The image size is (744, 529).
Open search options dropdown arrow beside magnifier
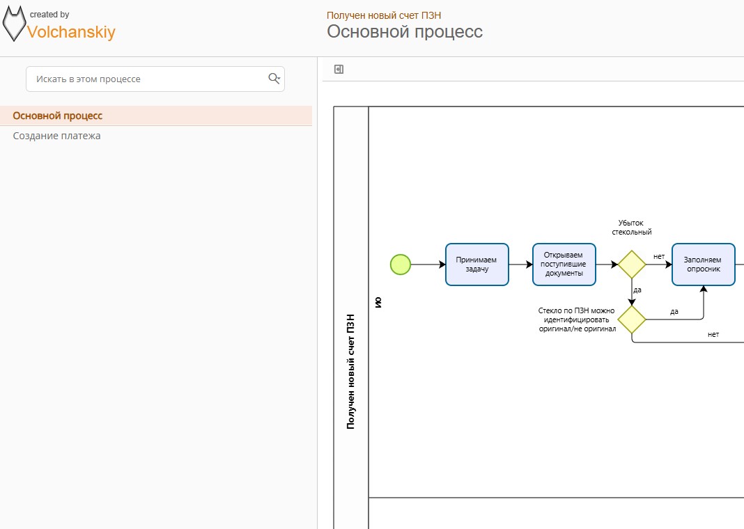click(x=279, y=79)
